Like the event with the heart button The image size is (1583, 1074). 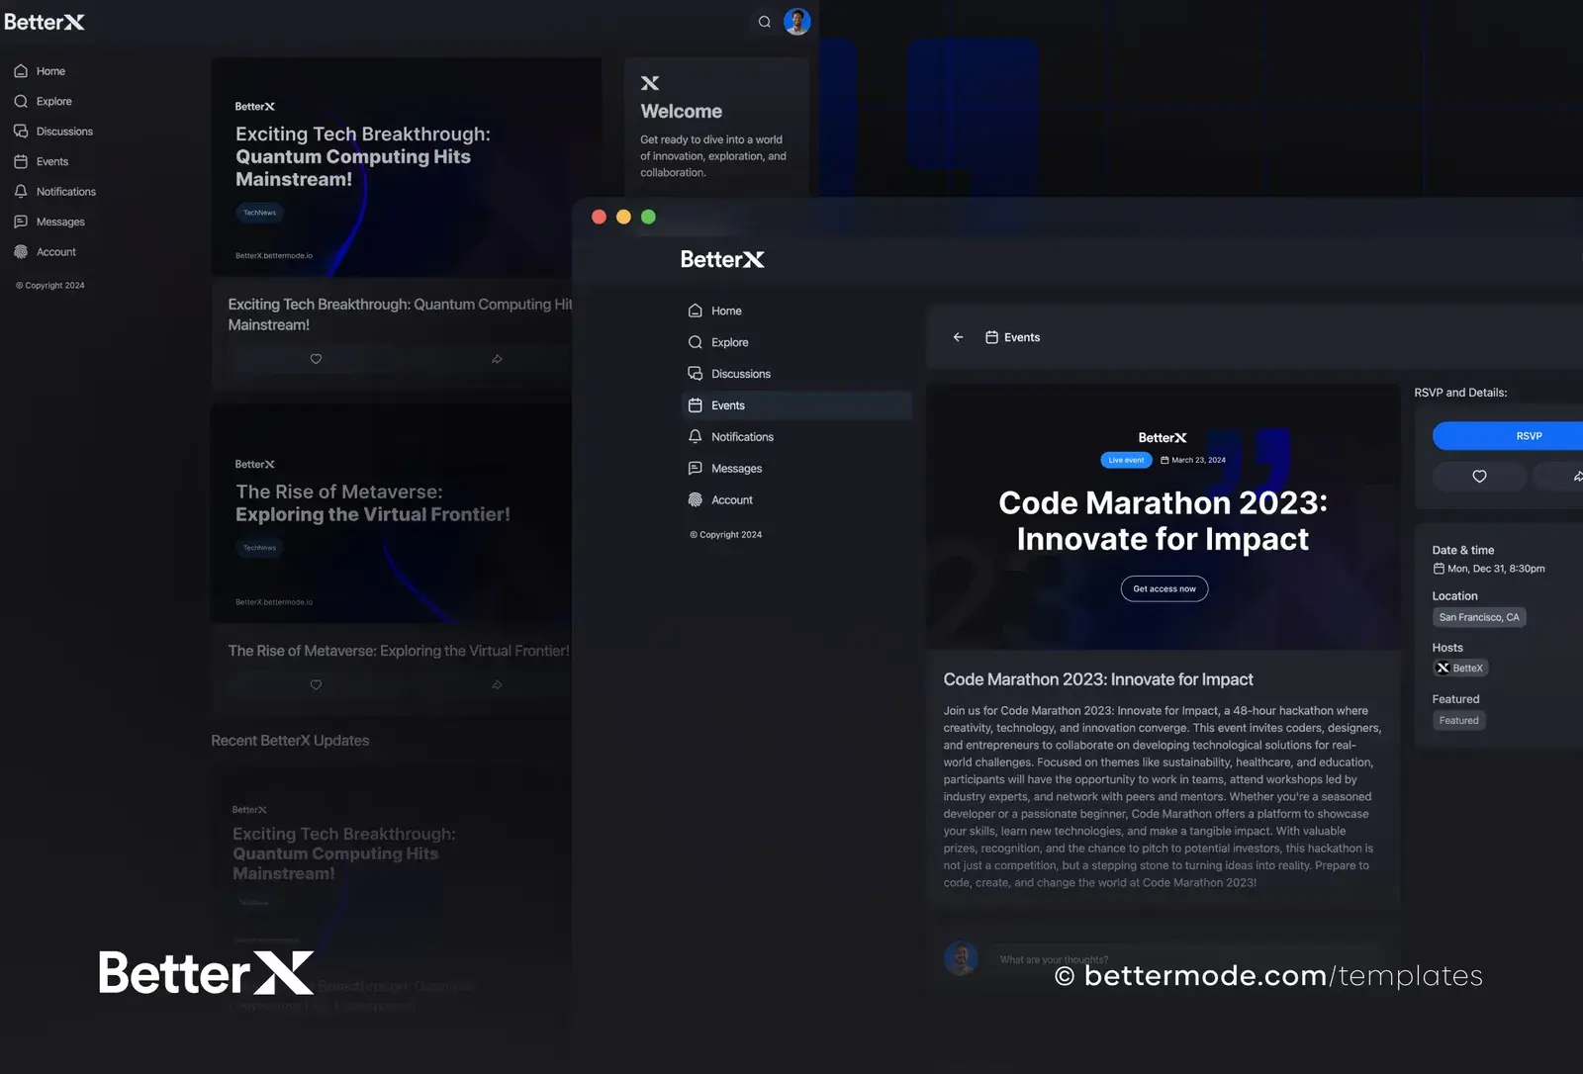pos(1479,476)
